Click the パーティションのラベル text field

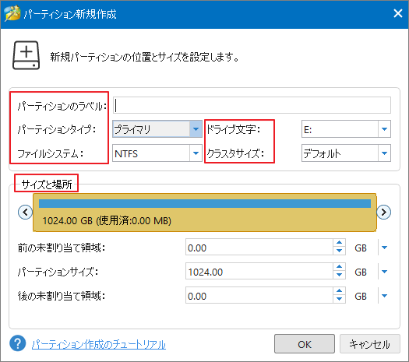[x=252, y=105]
